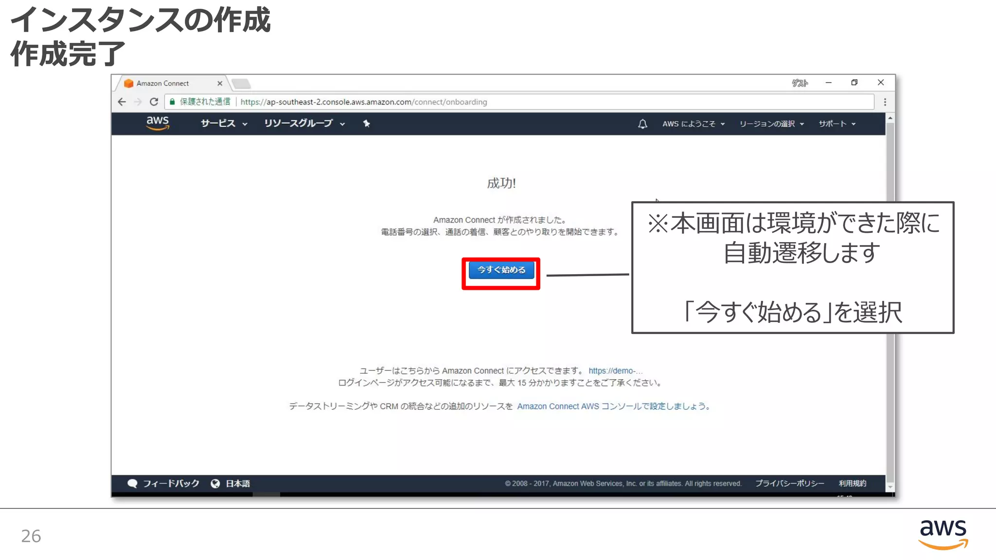Click the AWS logo in console header
Image resolution: width=996 pixels, height=560 pixels.
pyautogui.click(x=158, y=123)
